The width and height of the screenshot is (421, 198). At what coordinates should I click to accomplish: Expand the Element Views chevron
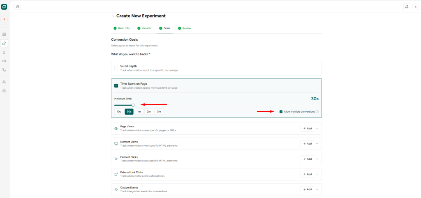[x=317, y=144]
